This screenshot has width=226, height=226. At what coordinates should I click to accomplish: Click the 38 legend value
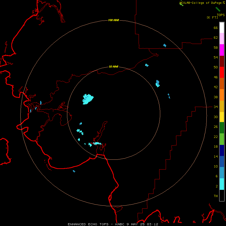coord(216,97)
